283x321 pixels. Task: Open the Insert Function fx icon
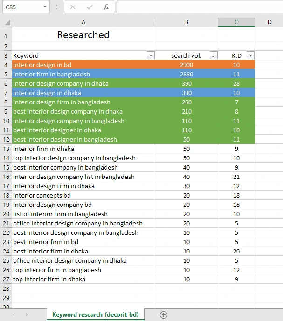(106, 7)
